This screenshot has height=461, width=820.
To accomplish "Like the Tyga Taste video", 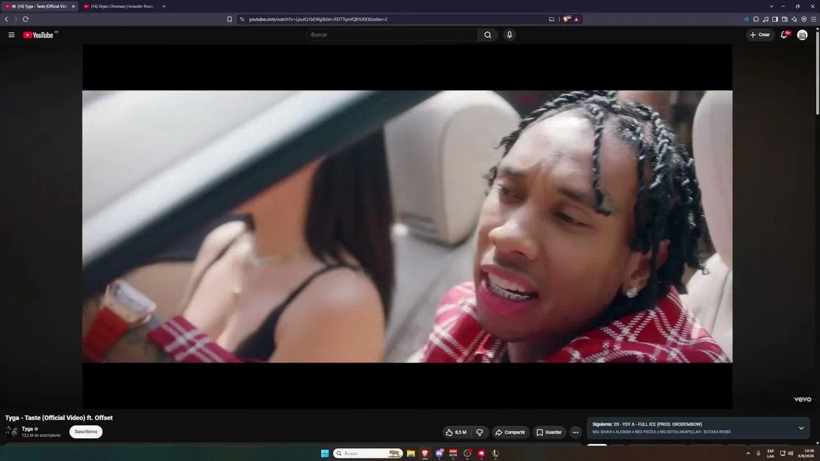I will [x=456, y=432].
